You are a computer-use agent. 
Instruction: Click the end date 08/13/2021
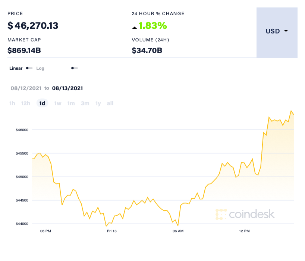click(x=67, y=88)
